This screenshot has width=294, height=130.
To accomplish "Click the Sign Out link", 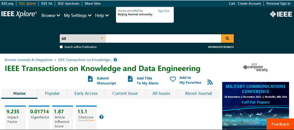I will pyautogui.click(x=164, y=11).
